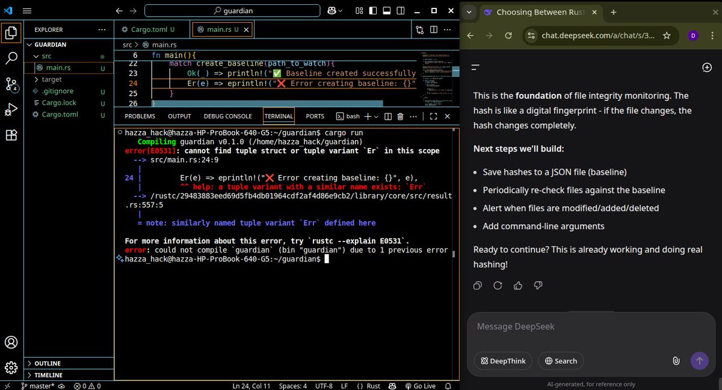Attach a file with DeepSeek paperclip icon
Viewport: 722px width, 390px height.
click(676, 361)
